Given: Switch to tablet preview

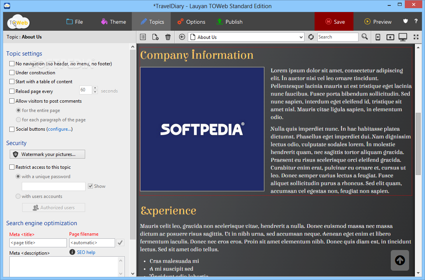Looking at the screenshot, I should coord(390,37).
